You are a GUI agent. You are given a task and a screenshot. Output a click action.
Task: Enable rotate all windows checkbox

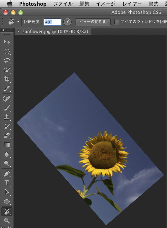117,22
